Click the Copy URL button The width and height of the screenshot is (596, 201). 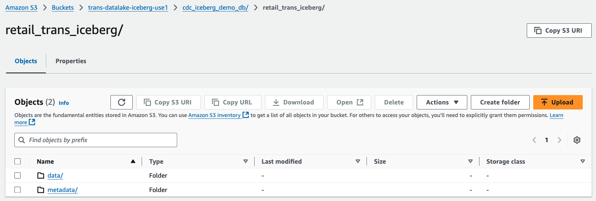[x=233, y=102]
